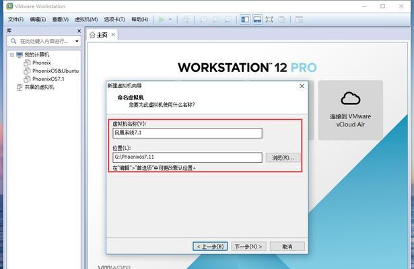Collapse the 我的计算机 tree node
This screenshot has height=269, width=414.
point(11,54)
